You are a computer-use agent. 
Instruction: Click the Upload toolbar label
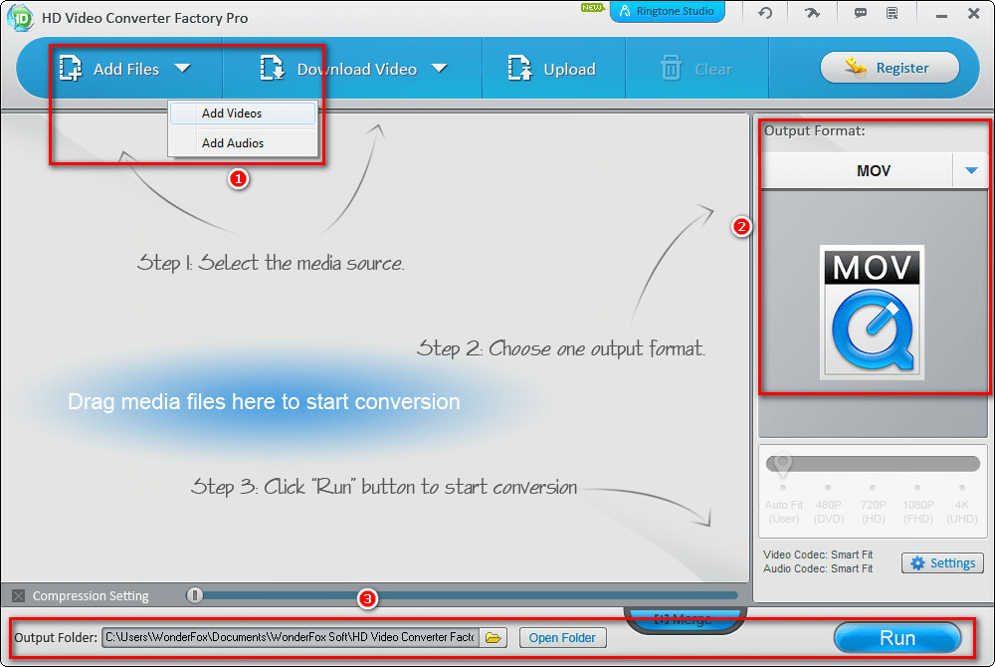(x=569, y=69)
